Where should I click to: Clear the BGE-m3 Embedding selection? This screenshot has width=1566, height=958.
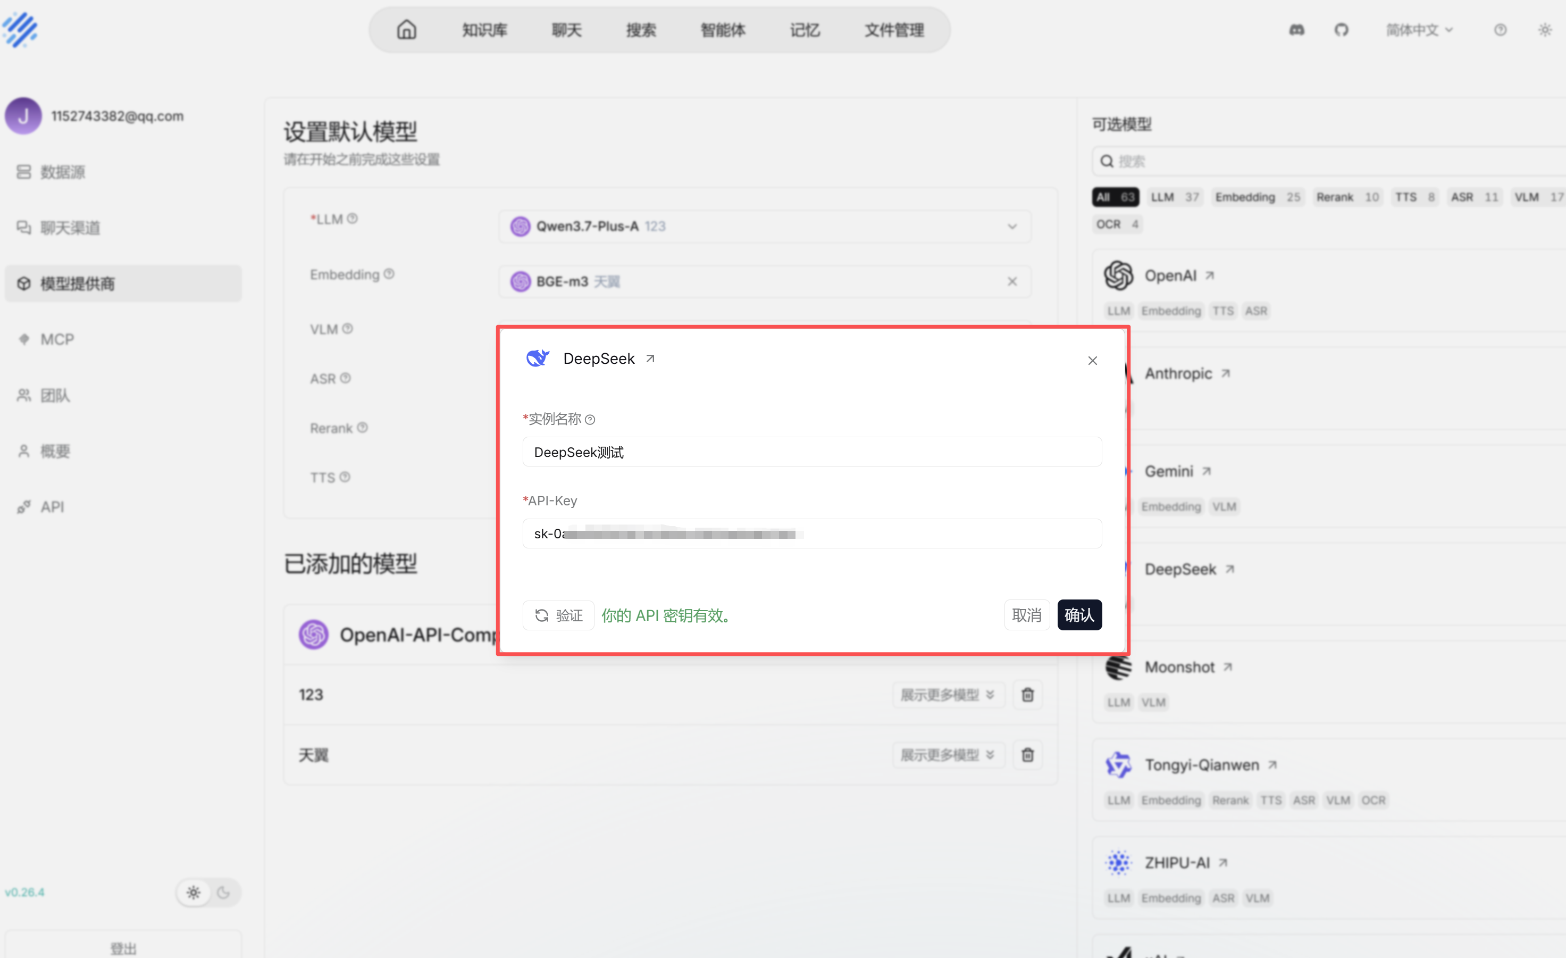pos(1012,281)
